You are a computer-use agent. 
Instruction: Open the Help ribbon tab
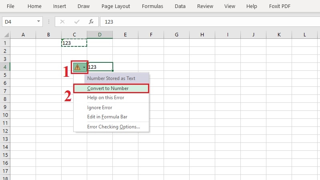coord(252,6)
